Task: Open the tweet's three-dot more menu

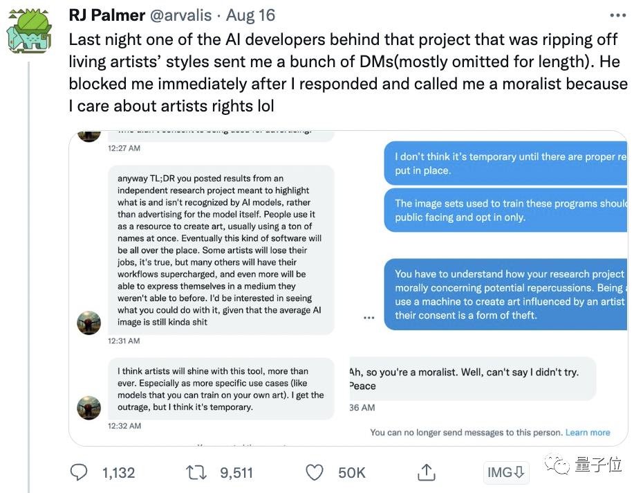Action: [x=617, y=14]
